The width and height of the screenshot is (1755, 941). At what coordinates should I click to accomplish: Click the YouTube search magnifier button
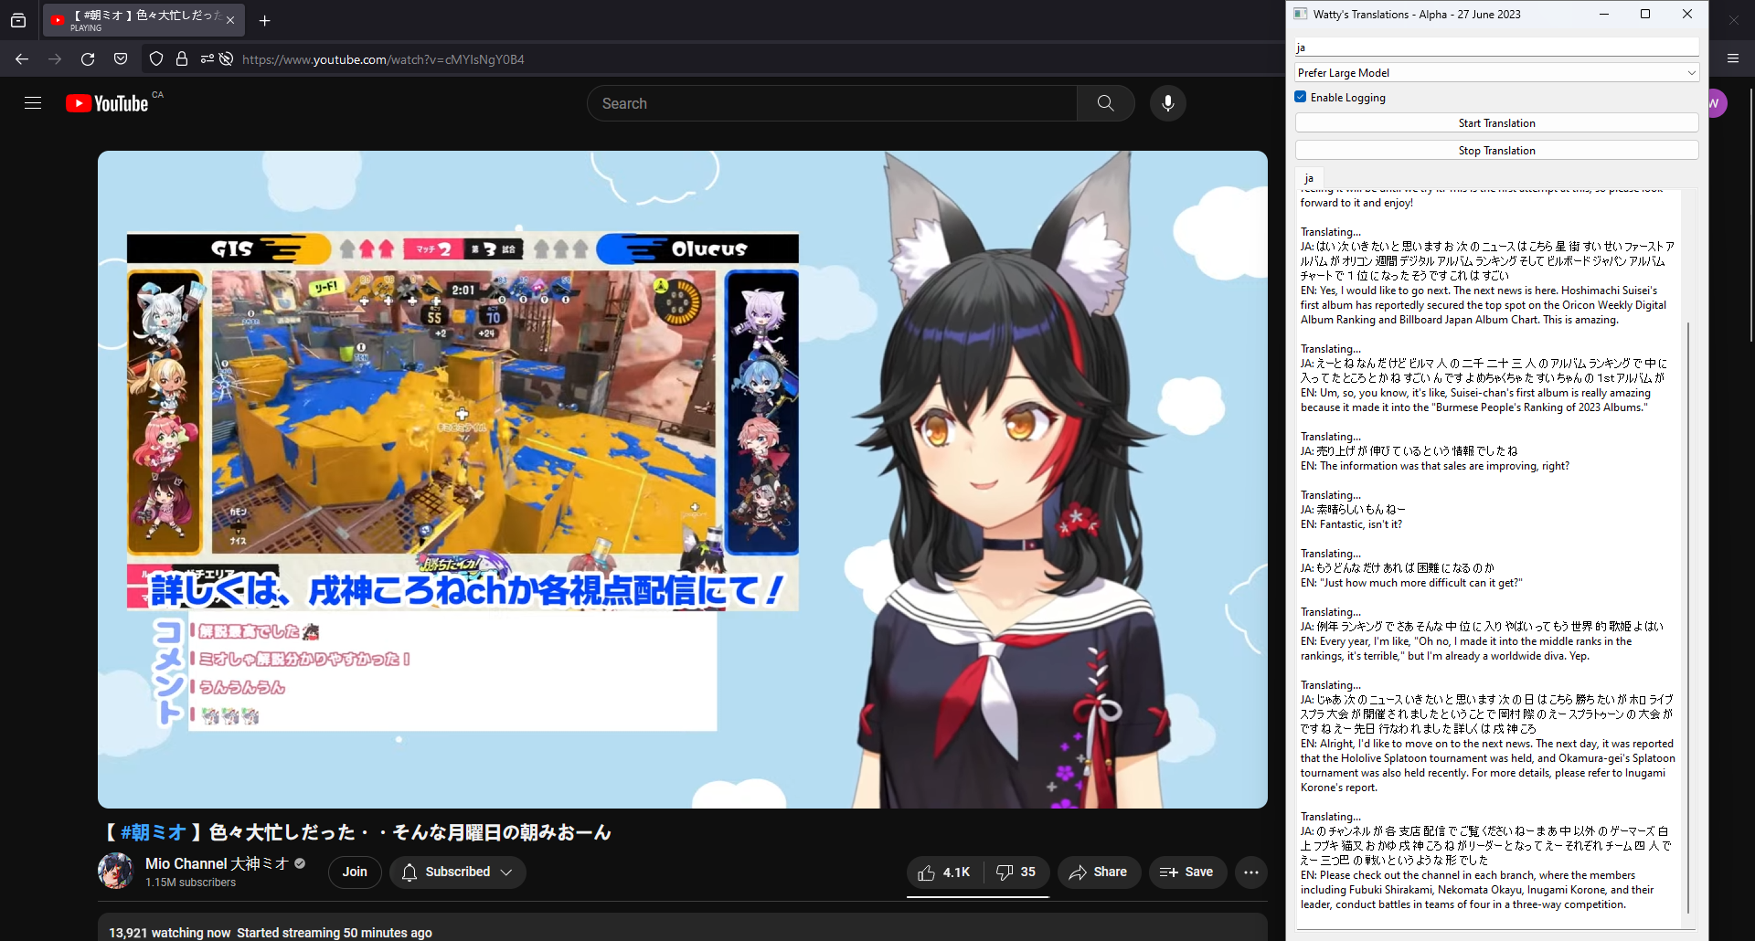[x=1105, y=103]
